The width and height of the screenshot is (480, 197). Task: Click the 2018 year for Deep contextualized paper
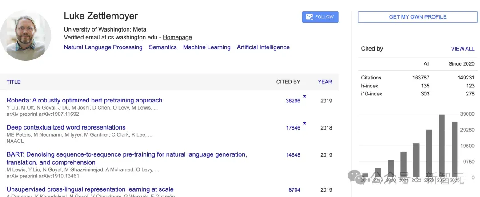[x=326, y=128]
